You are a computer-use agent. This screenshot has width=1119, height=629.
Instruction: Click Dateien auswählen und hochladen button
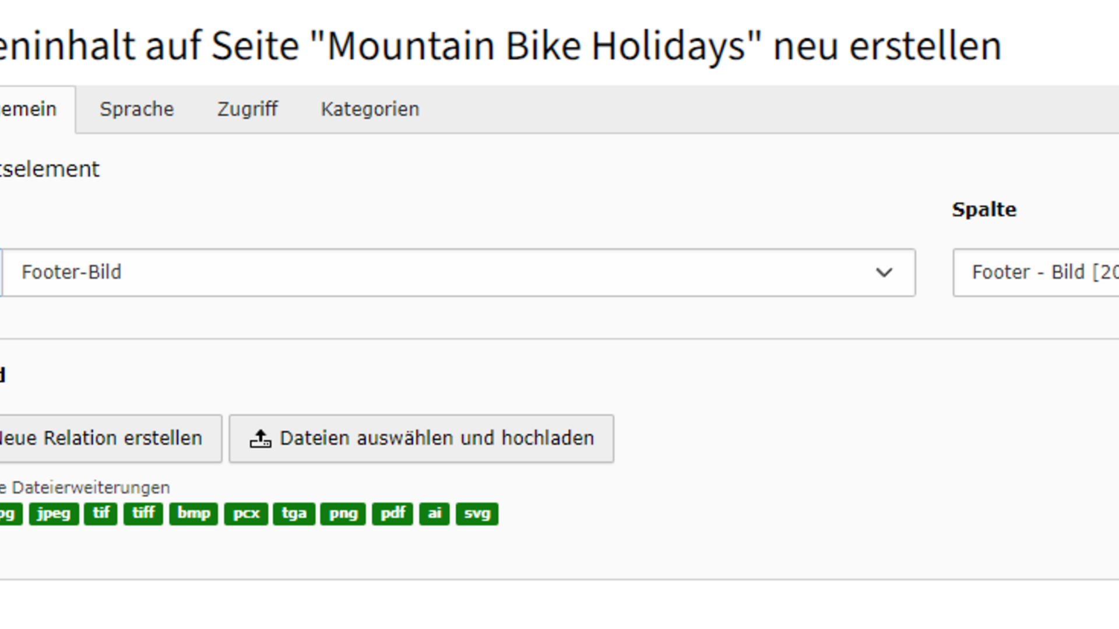[x=421, y=439]
